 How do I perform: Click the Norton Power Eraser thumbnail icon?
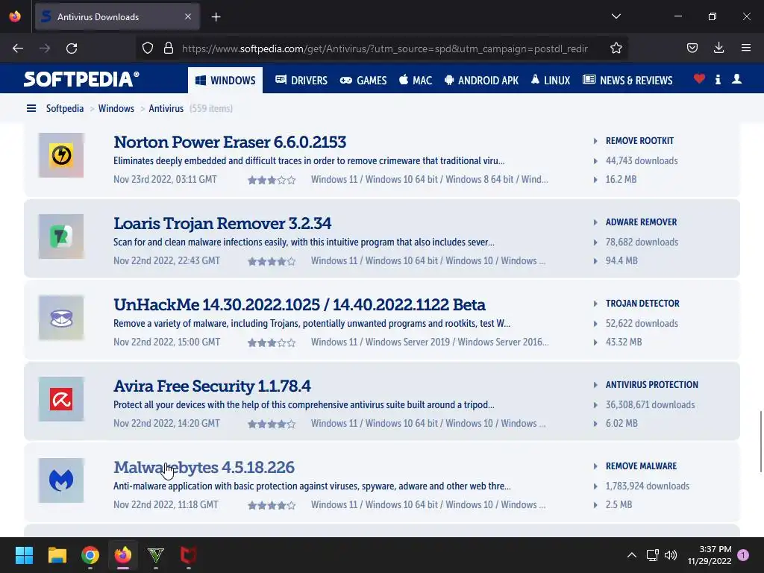61,155
